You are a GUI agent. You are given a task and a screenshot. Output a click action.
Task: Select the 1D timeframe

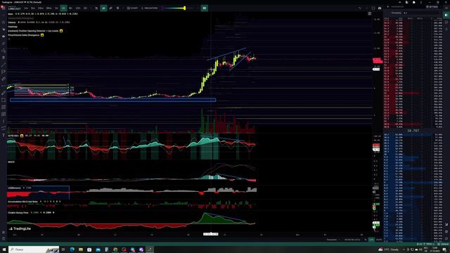85,8
